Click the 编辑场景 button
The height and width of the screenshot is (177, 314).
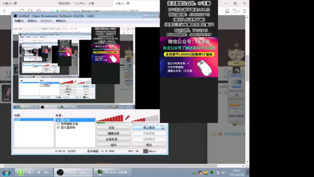113,133
